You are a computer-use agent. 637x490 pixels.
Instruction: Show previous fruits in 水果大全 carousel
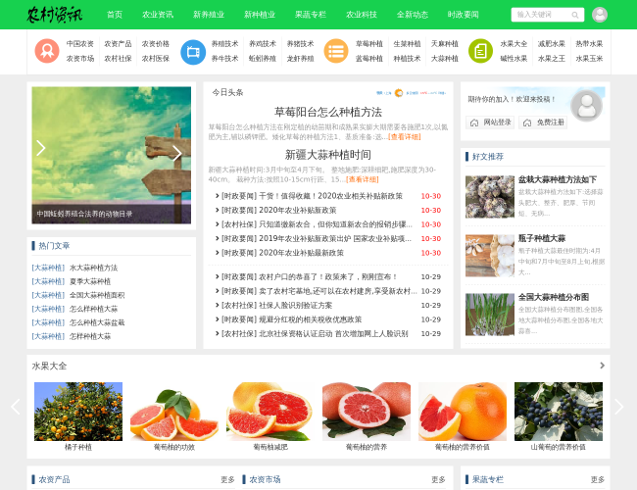point(16,407)
